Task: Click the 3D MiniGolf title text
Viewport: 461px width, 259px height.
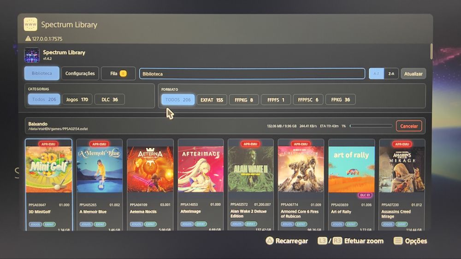Action: (40, 212)
